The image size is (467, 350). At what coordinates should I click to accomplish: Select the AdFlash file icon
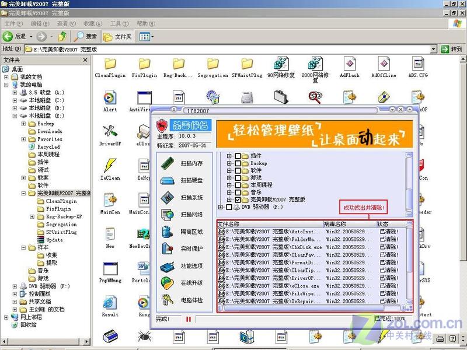(x=350, y=64)
